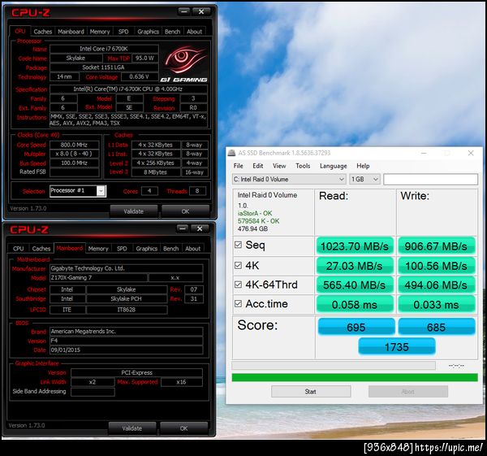
Task: Minimize the bottom CPU-Z window
Action: (183, 228)
